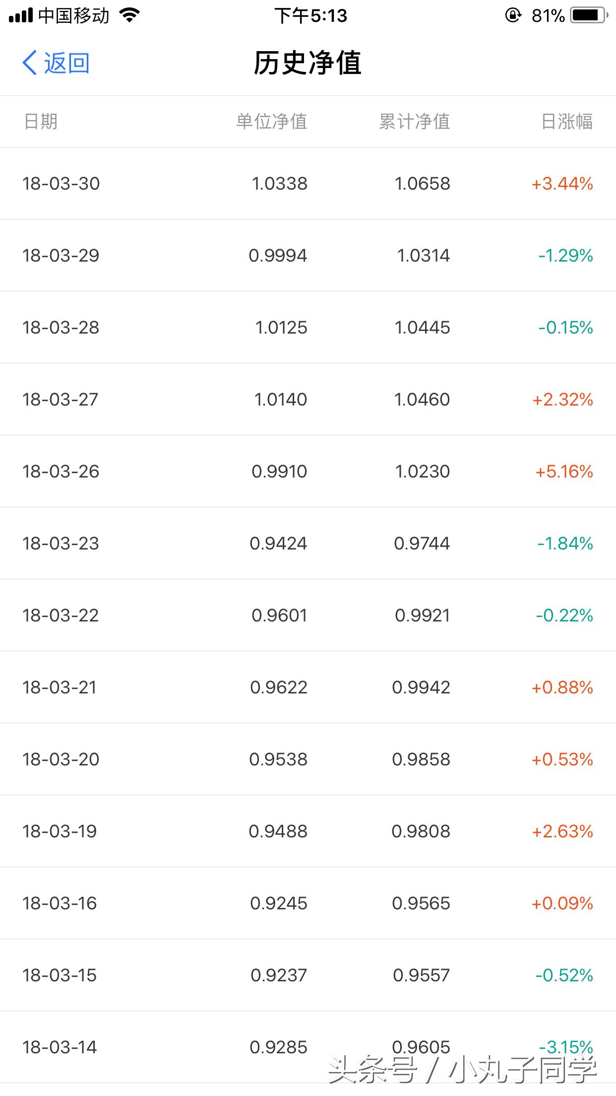Tap the 返回 back label
The height and width of the screenshot is (1096, 616).
[x=66, y=63]
